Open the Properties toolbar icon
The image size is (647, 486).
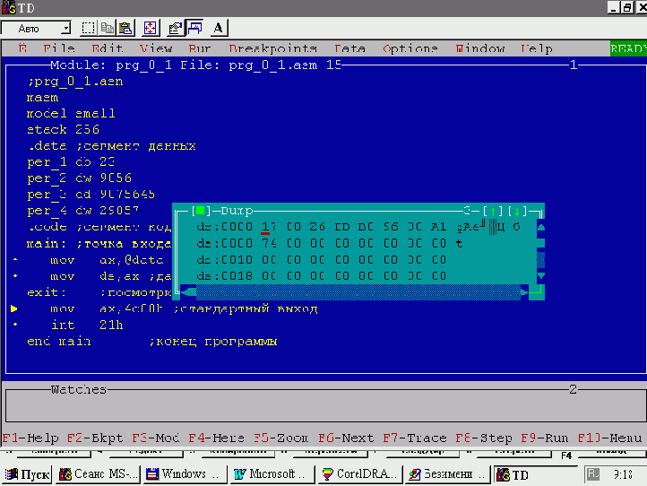tap(176, 28)
